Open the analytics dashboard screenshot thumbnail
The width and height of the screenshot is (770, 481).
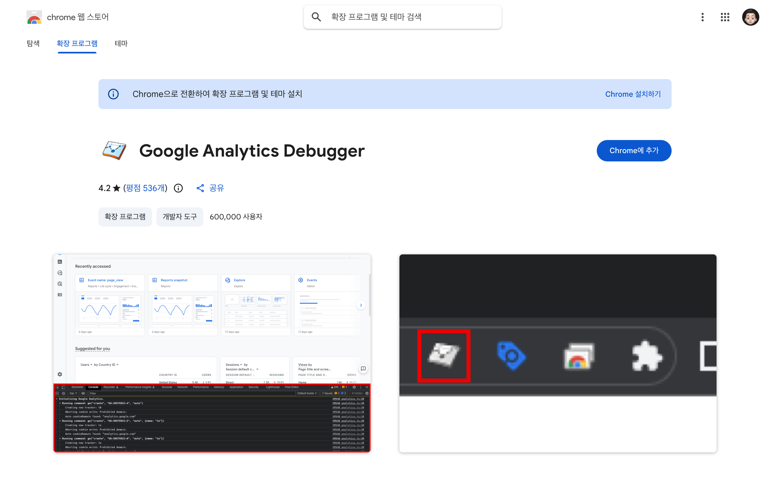click(212, 353)
